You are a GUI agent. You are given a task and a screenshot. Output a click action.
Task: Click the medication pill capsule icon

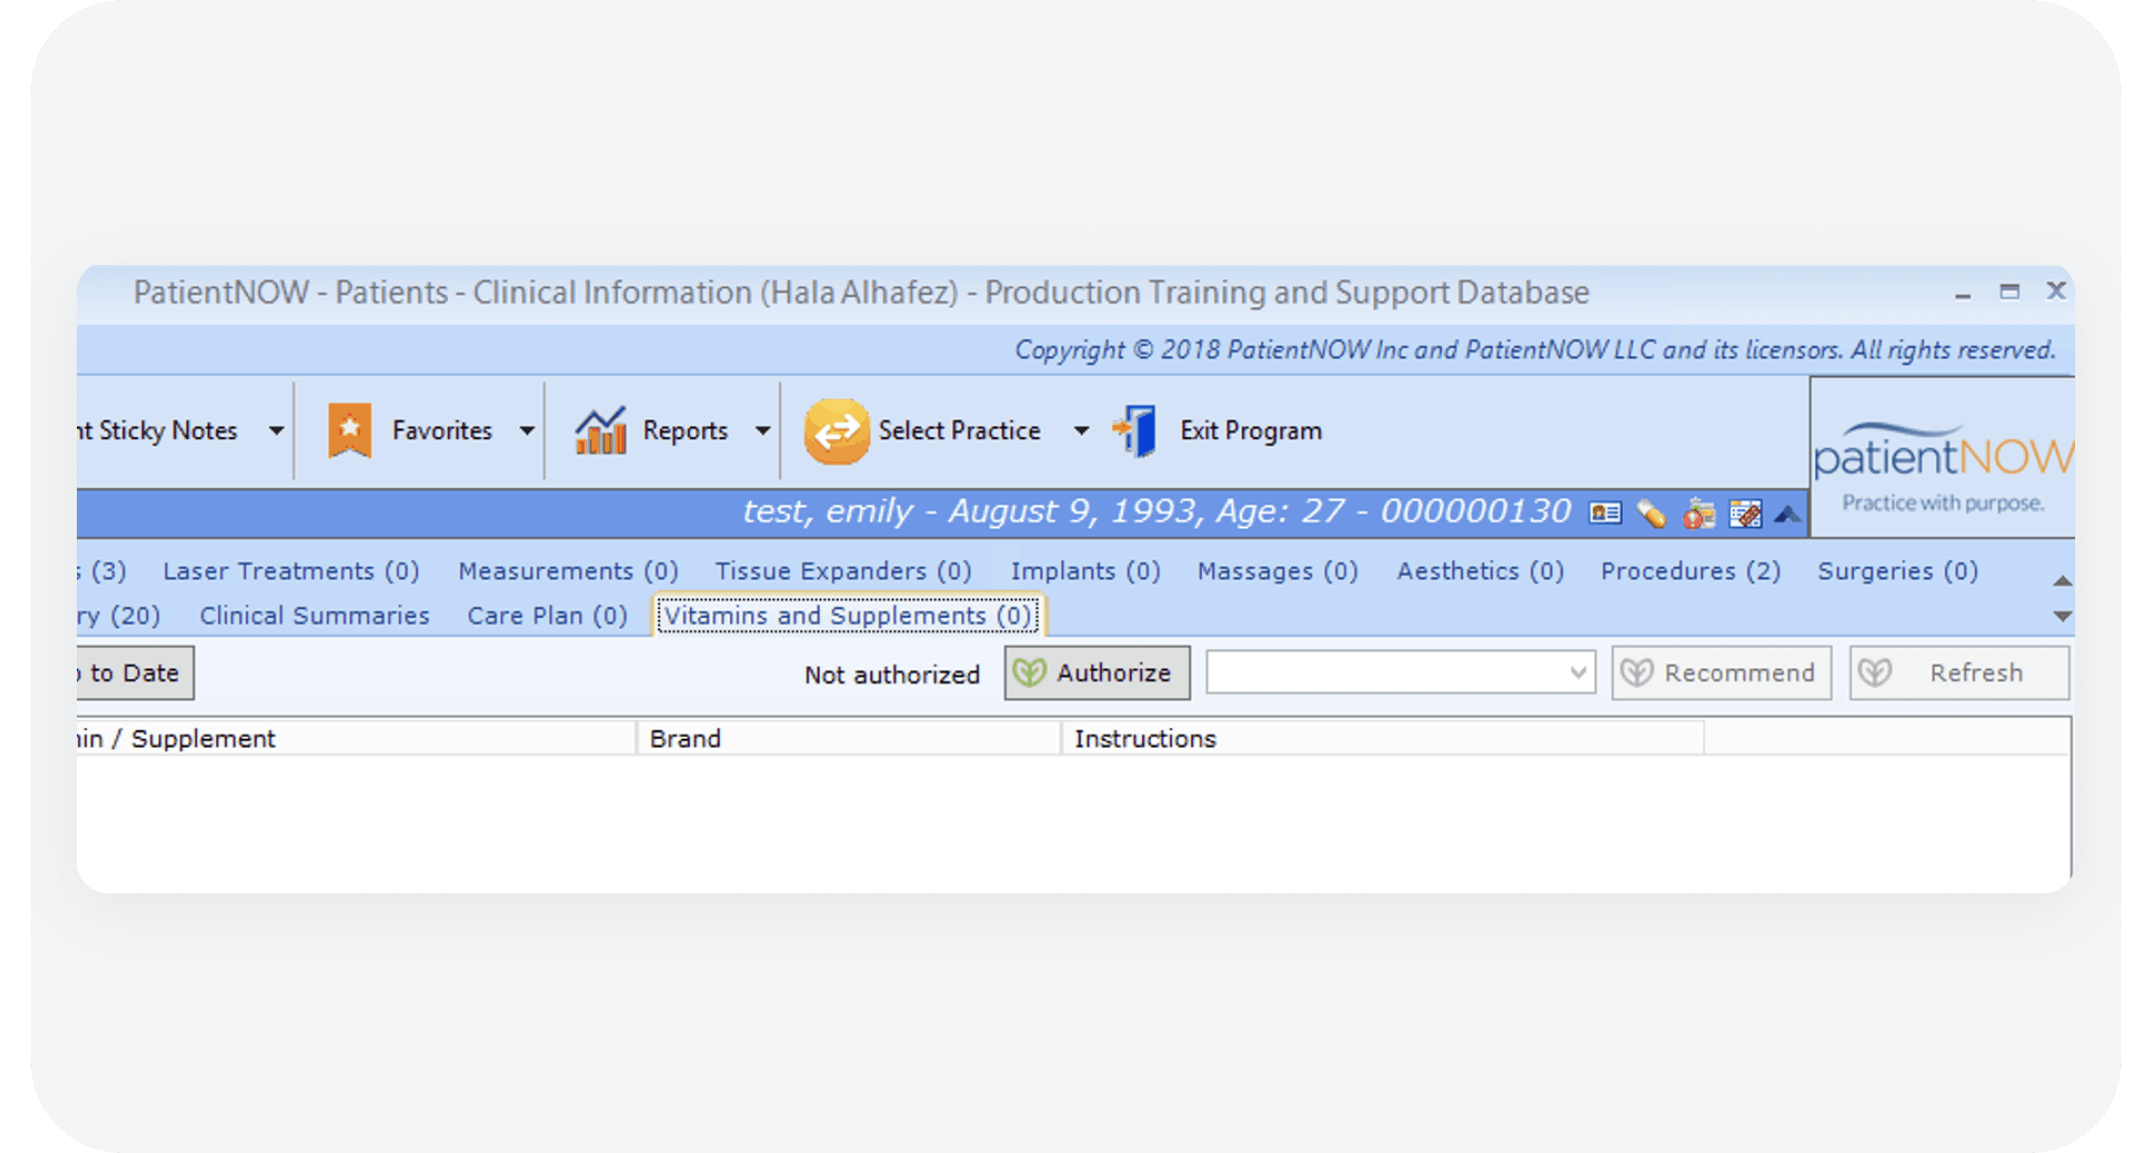1651,514
